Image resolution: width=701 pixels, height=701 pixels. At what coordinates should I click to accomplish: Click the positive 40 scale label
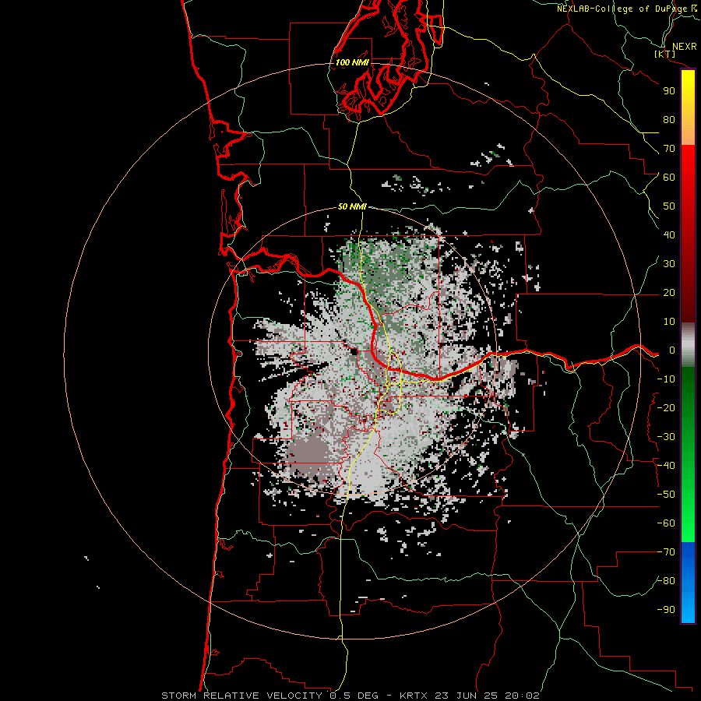669,235
